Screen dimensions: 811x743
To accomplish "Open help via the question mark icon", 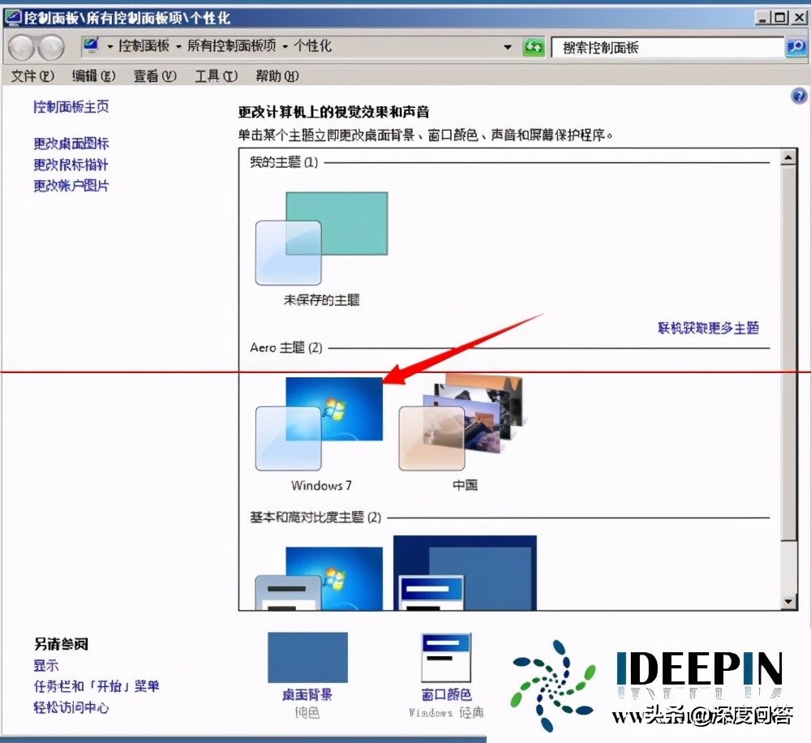I will coord(798,96).
